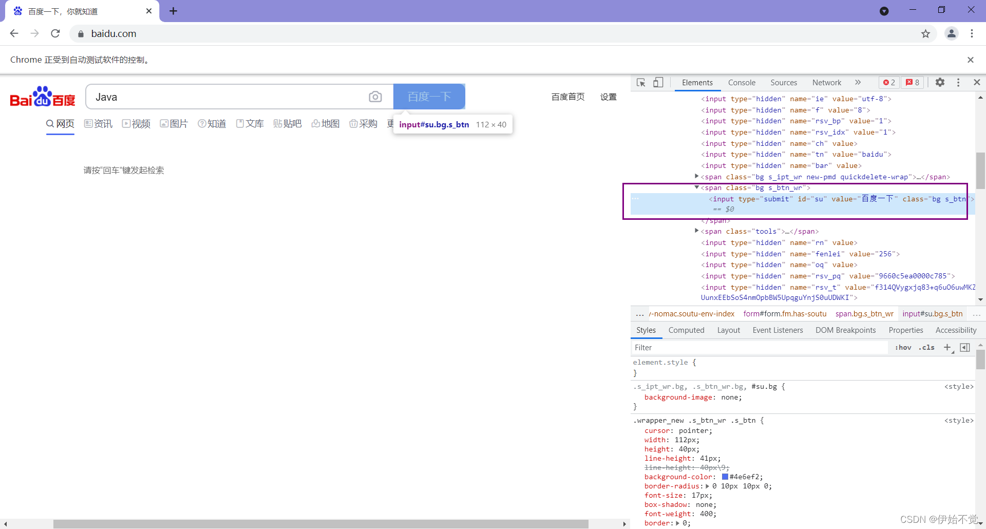Open the error count badge showing 2
Viewport: 986px width, 529px height.
pyautogui.click(x=889, y=82)
